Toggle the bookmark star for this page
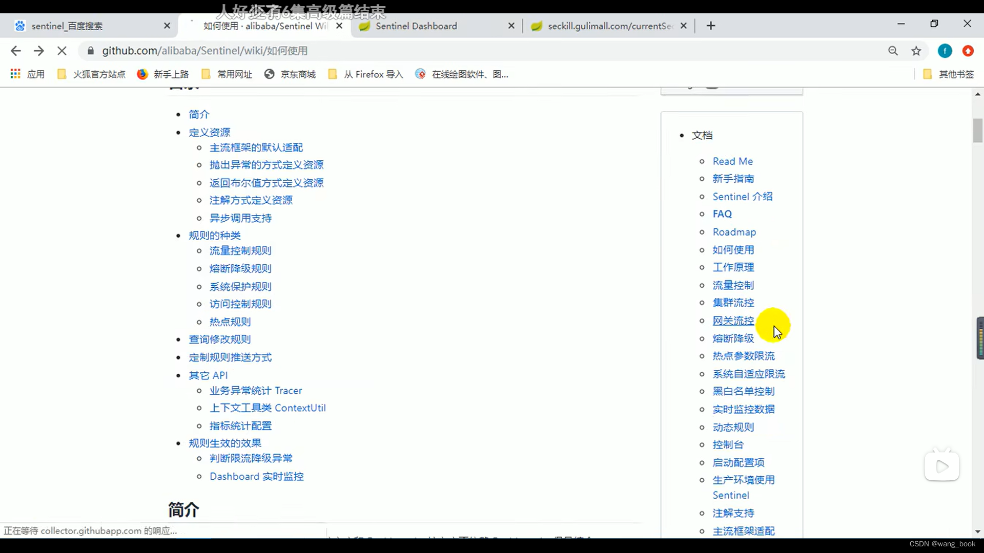984x553 pixels. [x=916, y=51]
